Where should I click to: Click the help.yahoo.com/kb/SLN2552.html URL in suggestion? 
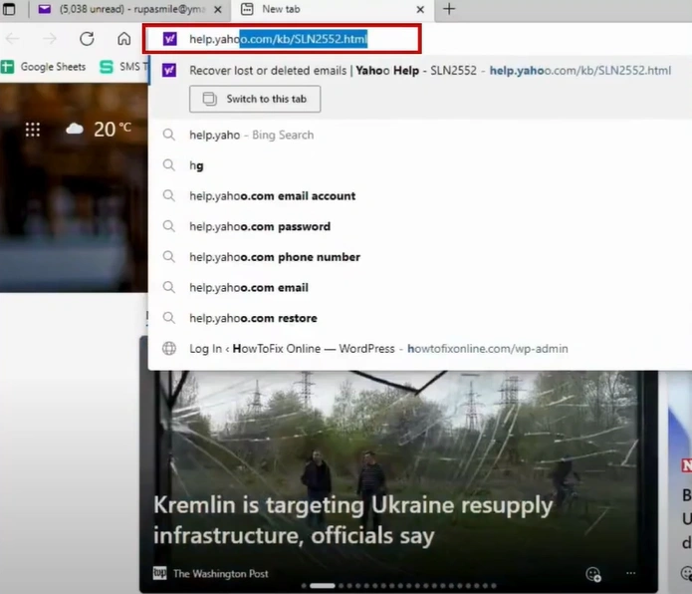pyautogui.click(x=580, y=70)
